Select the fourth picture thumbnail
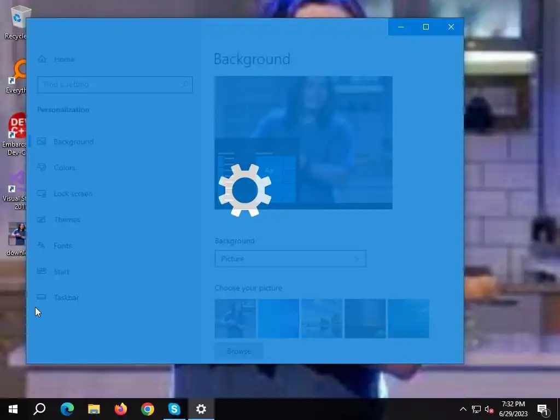 365,319
